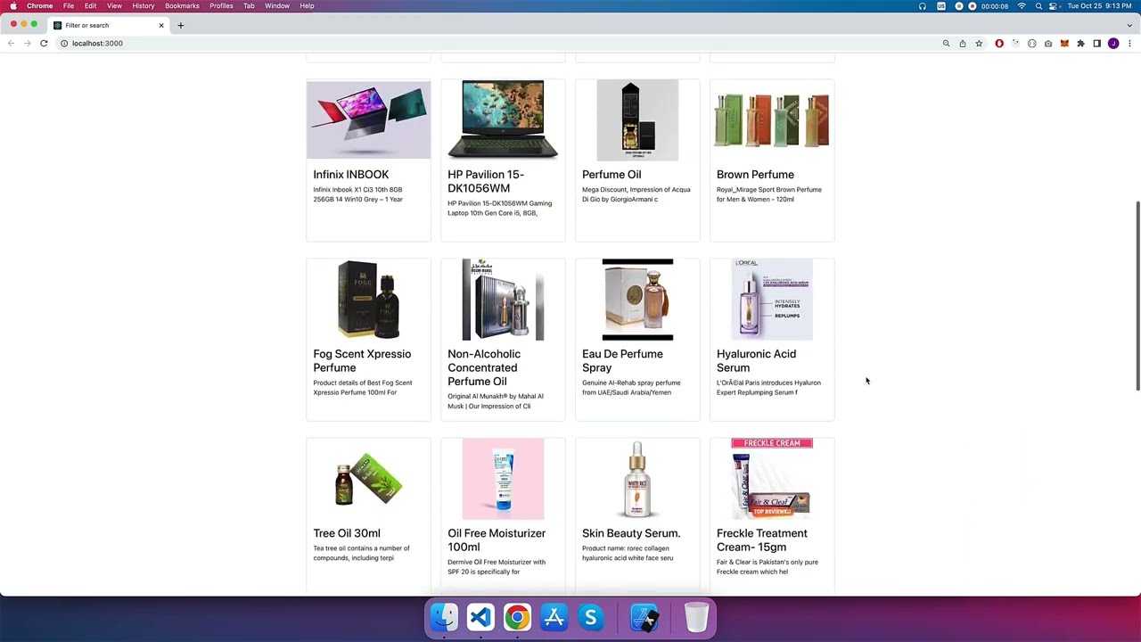Click the Fog Scent Xpressio image
The width and height of the screenshot is (1141, 642).
click(368, 300)
